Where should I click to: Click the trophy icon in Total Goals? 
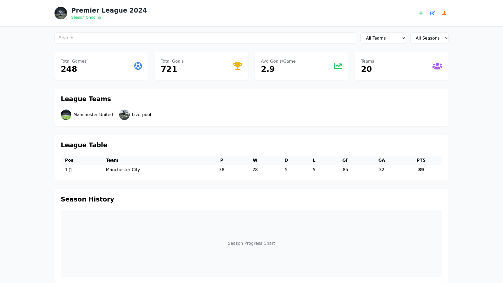tap(238, 66)
